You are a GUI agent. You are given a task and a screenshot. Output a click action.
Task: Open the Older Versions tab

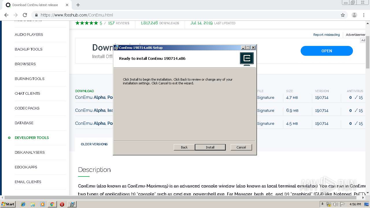click(94, 144)
